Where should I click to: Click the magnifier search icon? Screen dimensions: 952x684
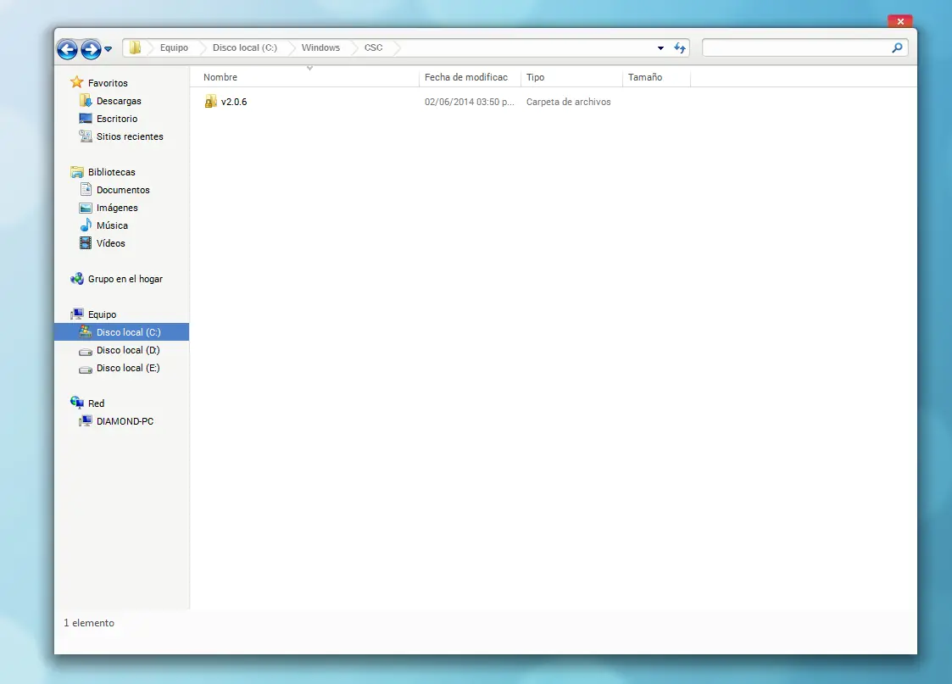(x=897, y=47)
